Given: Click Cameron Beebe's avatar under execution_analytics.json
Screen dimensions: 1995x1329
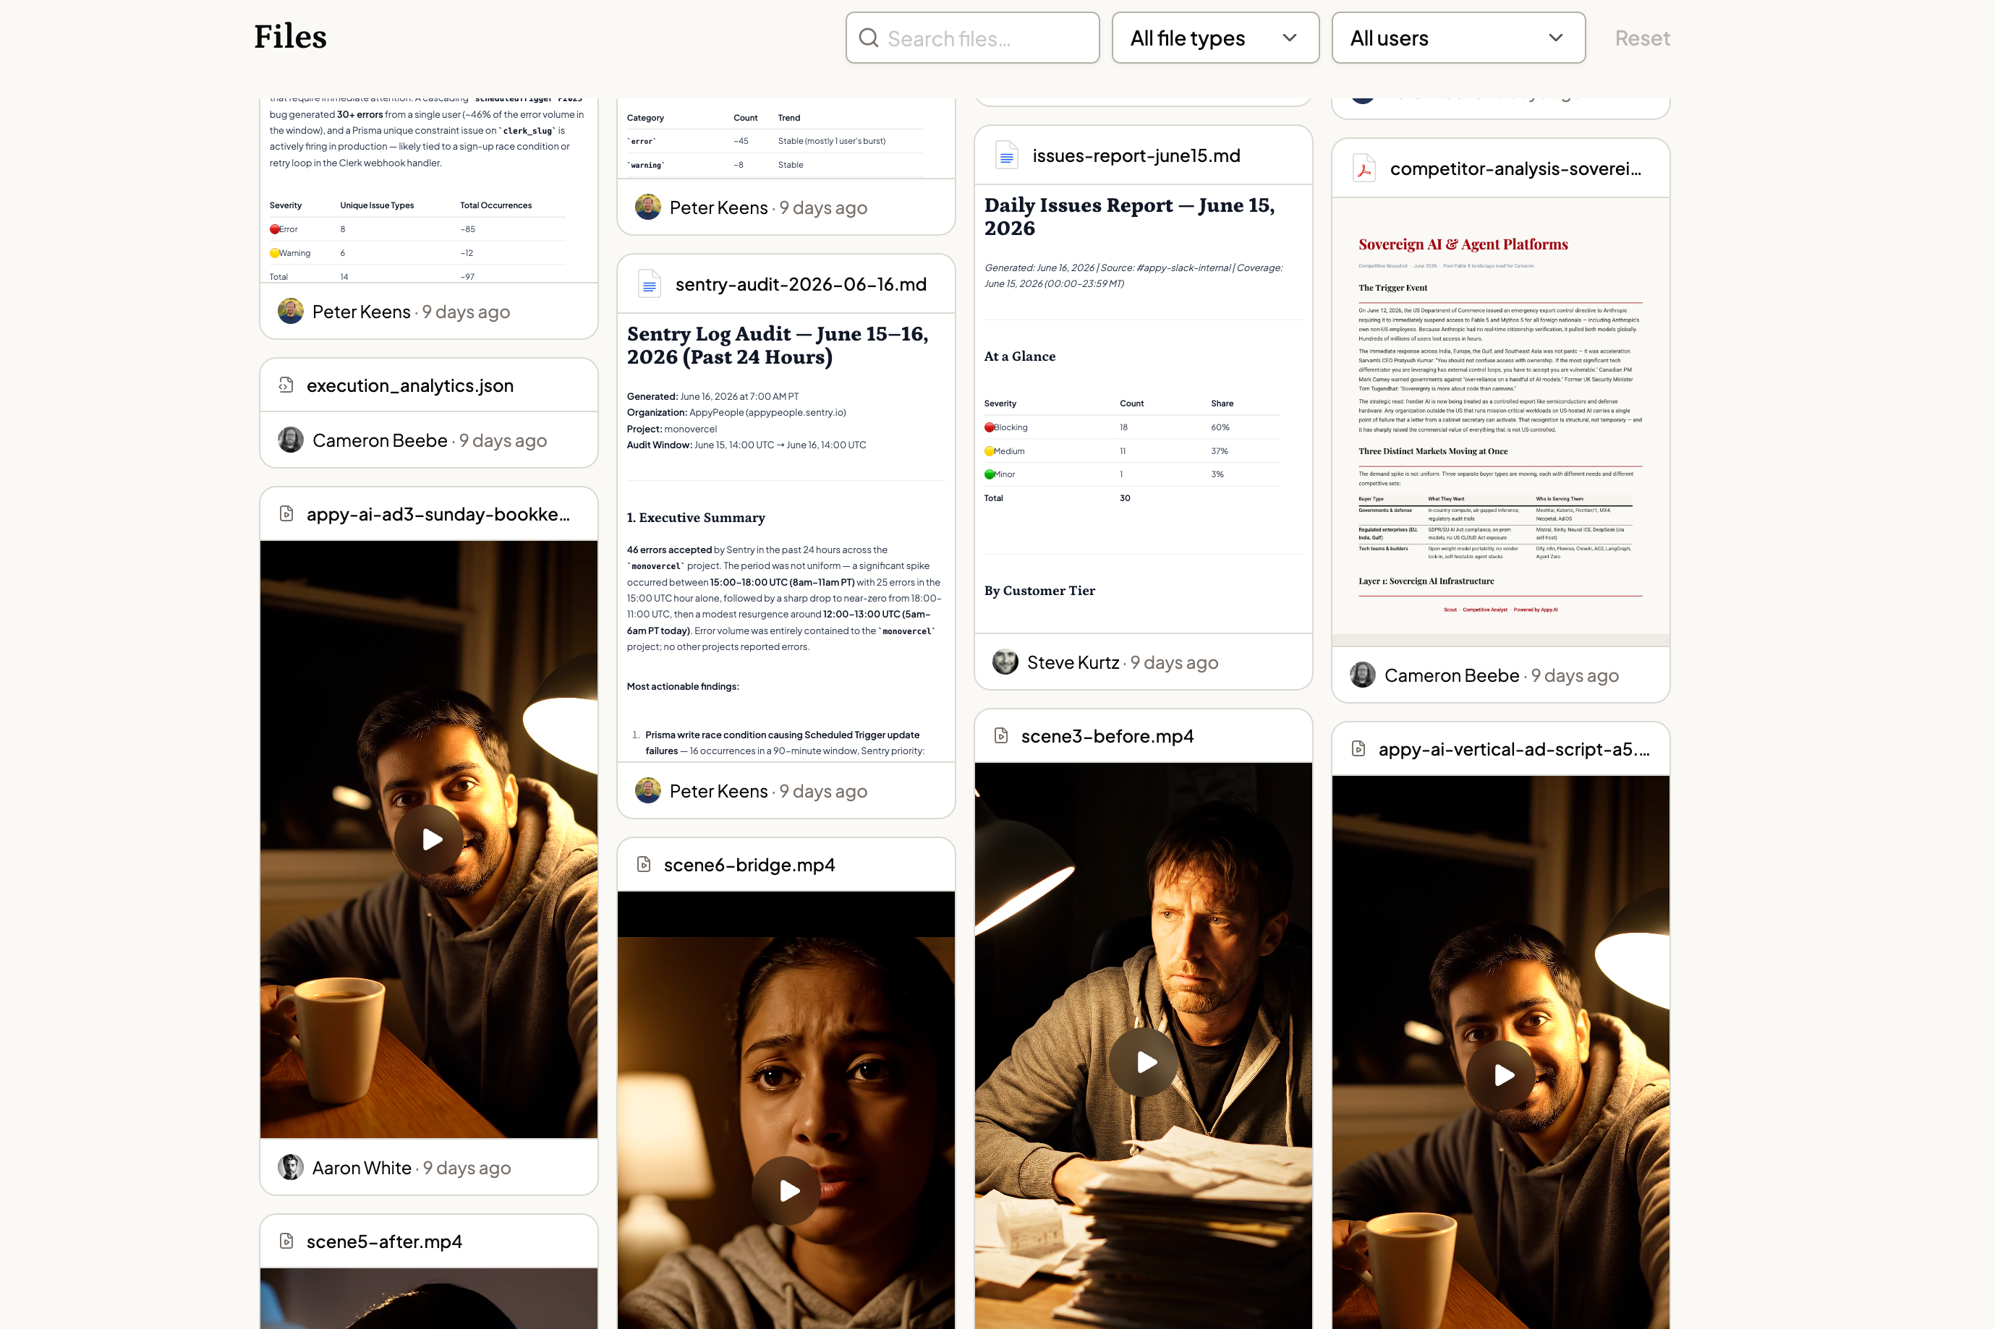Looking at the screenshot, I should click(291, 440).
